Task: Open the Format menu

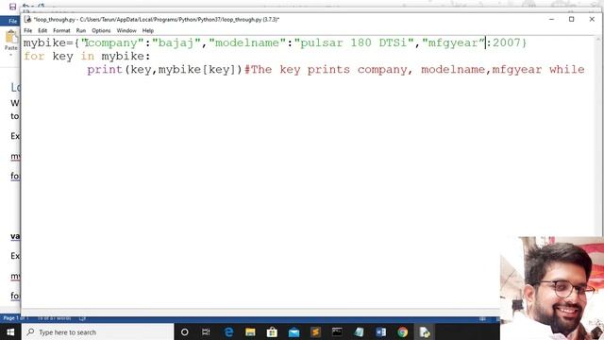Action: pos(61,30)
